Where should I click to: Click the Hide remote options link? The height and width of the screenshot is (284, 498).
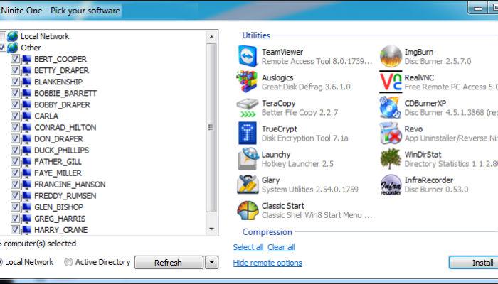pyautogui.click(x=267, y=263)
